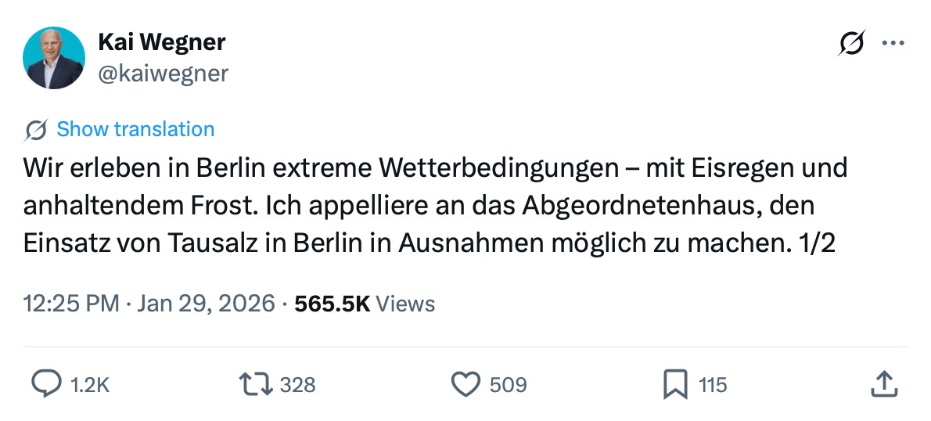Click the Kai Wegner display name
The height and width of the screenshot is (421, 931).
click(x=161, y=42)
